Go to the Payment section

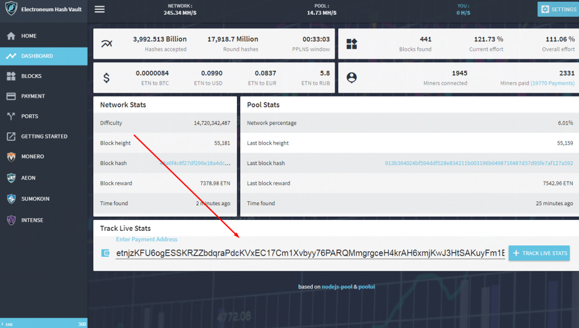33,96
